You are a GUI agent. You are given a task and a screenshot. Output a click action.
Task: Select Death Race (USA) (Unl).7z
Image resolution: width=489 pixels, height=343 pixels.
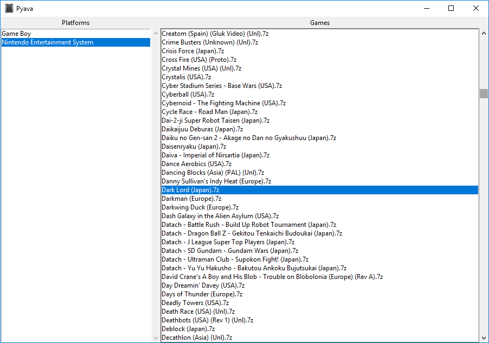320,312
